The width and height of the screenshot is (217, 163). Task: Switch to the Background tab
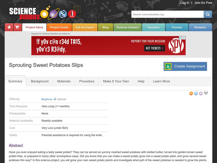pyautogui.click(x=40, y=81)
